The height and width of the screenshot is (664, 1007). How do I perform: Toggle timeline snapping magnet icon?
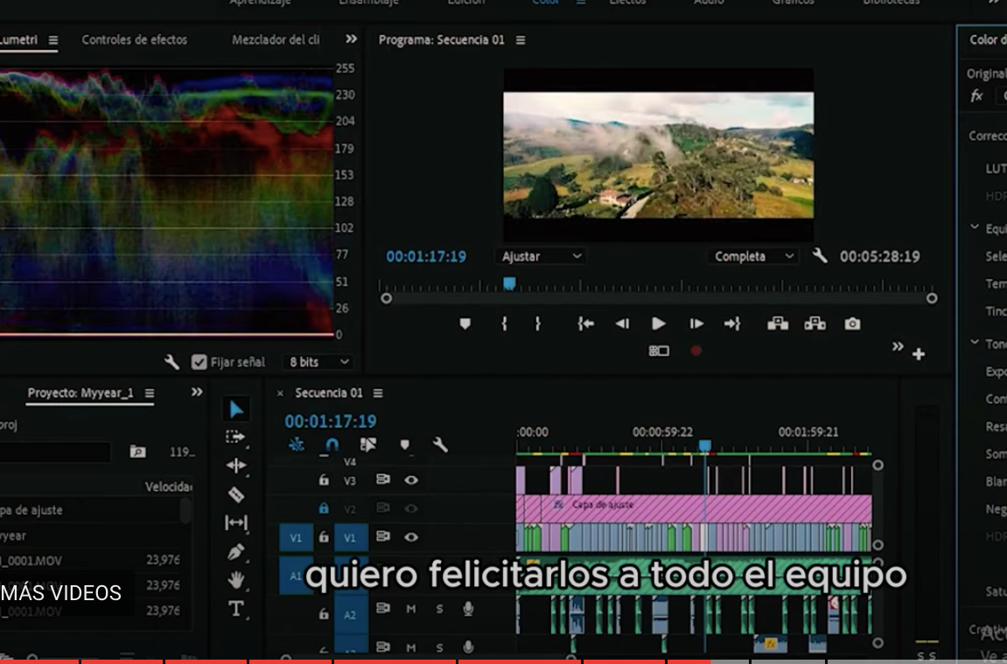point(332,445)
